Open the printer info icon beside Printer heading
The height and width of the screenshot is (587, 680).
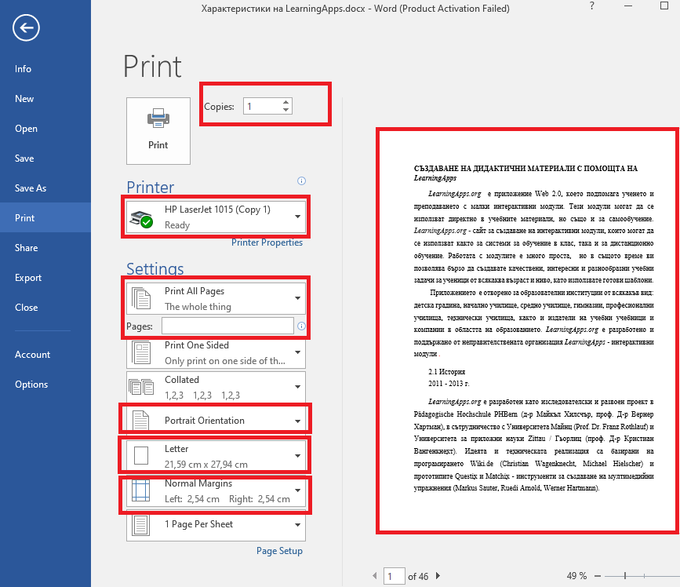coord(301,181)
